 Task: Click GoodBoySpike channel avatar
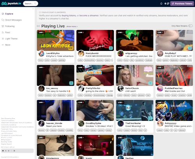click(x=81, y=124)
